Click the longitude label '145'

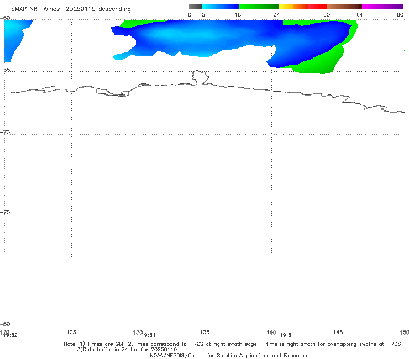(338, 332)
